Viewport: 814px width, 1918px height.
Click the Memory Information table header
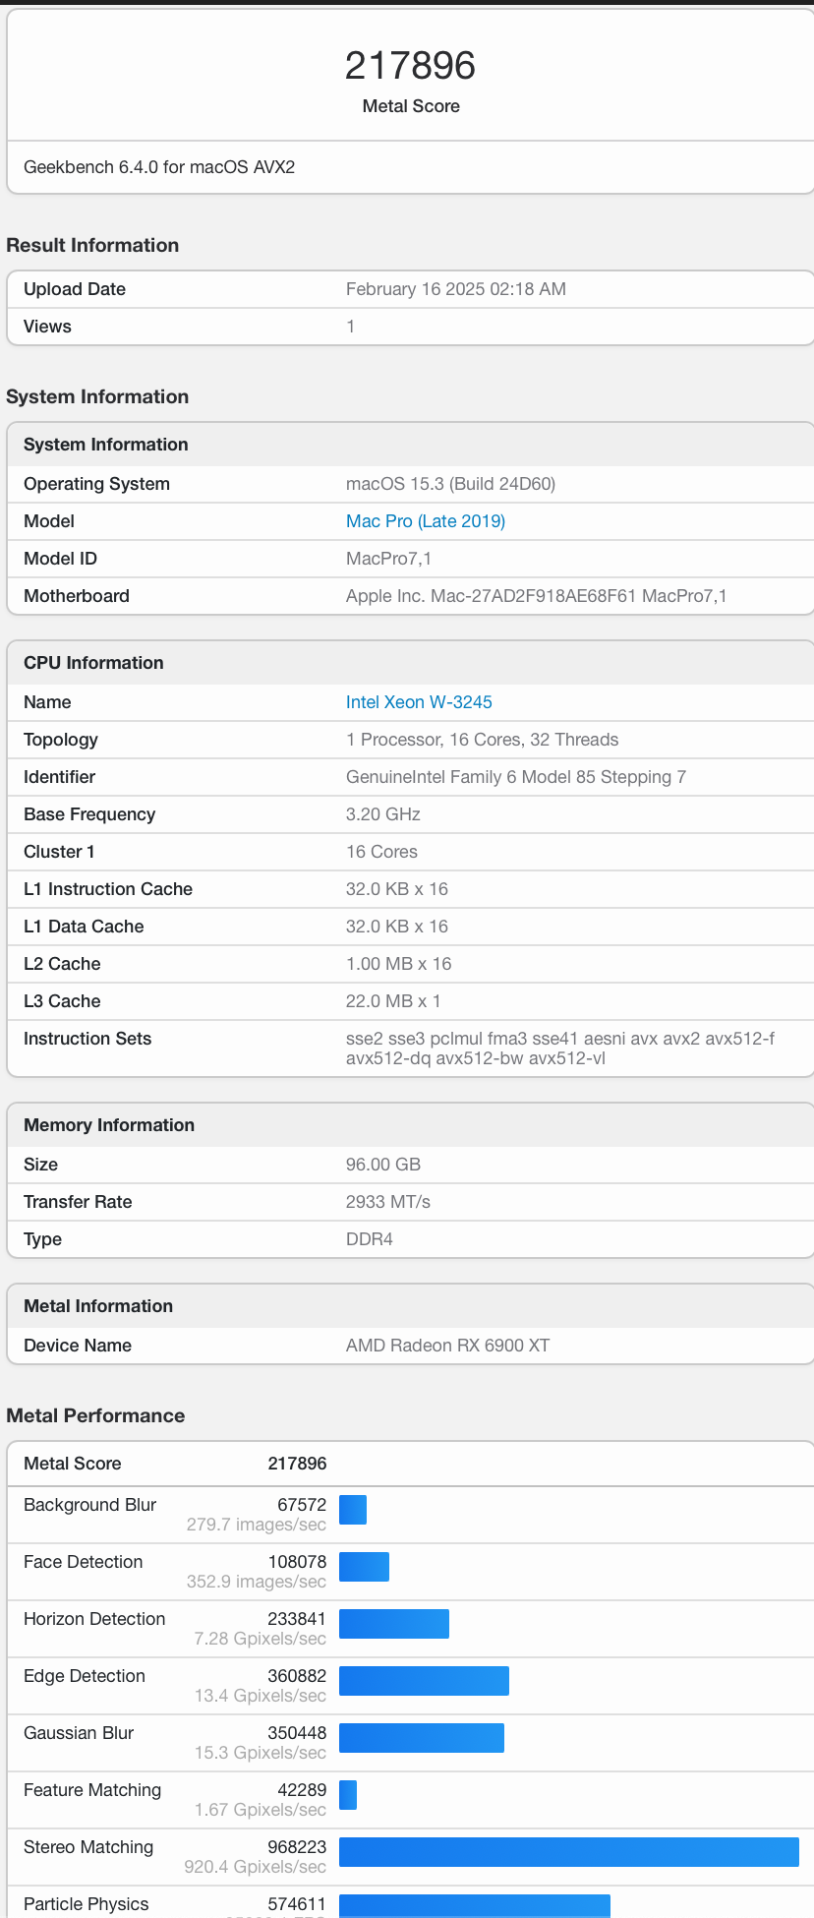410,1125
